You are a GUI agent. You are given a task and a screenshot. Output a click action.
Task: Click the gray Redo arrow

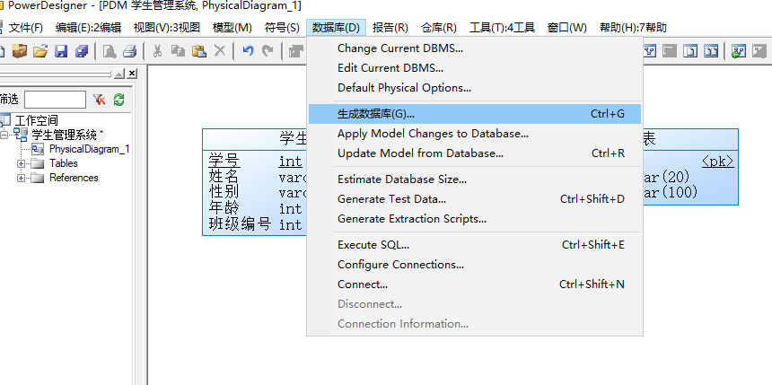[x=268, y=51]
